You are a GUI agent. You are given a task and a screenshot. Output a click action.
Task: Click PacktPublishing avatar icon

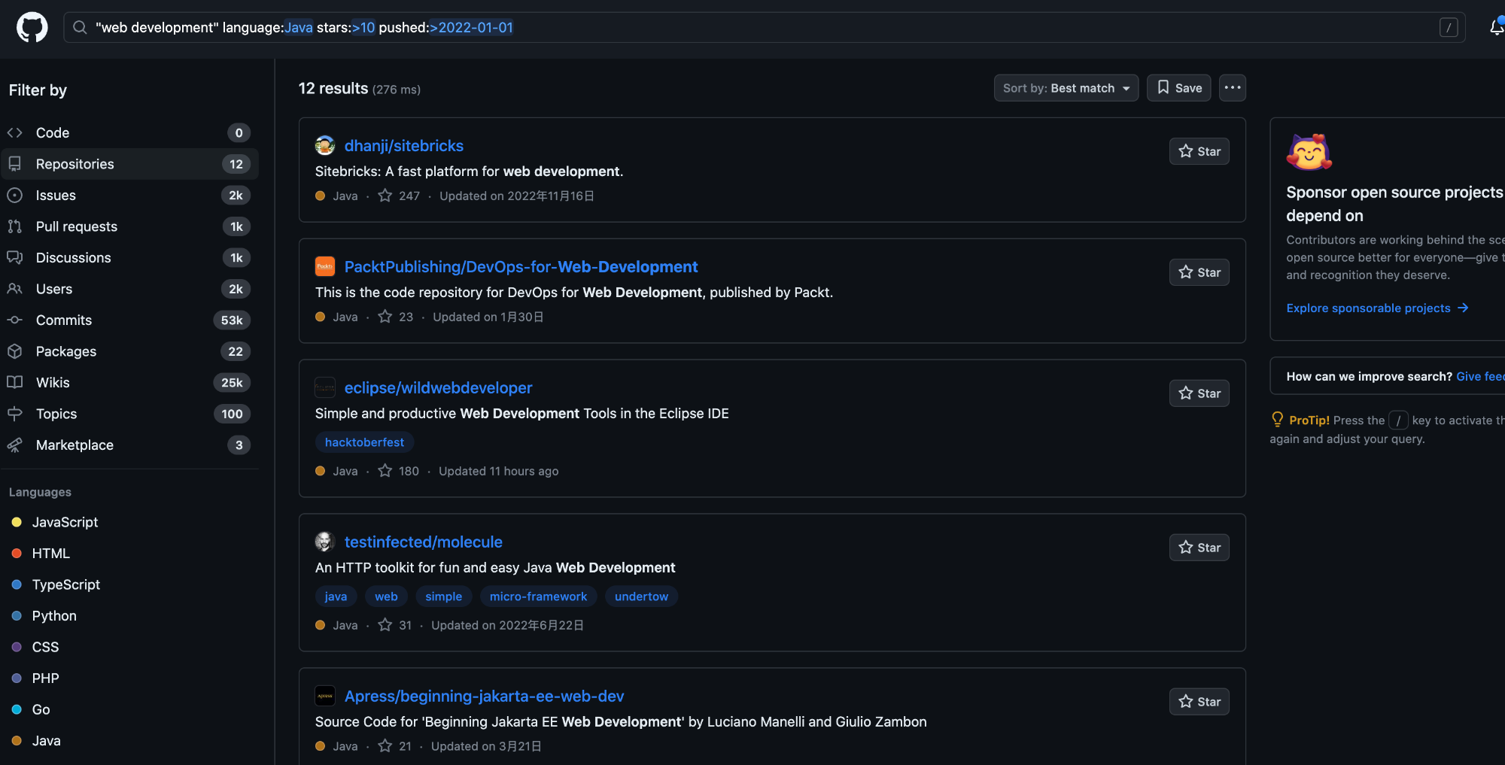(325, 266)
